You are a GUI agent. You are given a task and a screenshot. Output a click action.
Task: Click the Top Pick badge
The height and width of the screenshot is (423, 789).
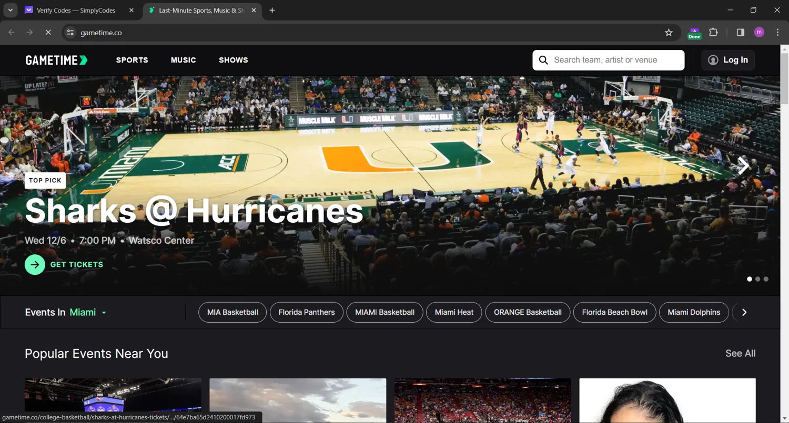45,180
